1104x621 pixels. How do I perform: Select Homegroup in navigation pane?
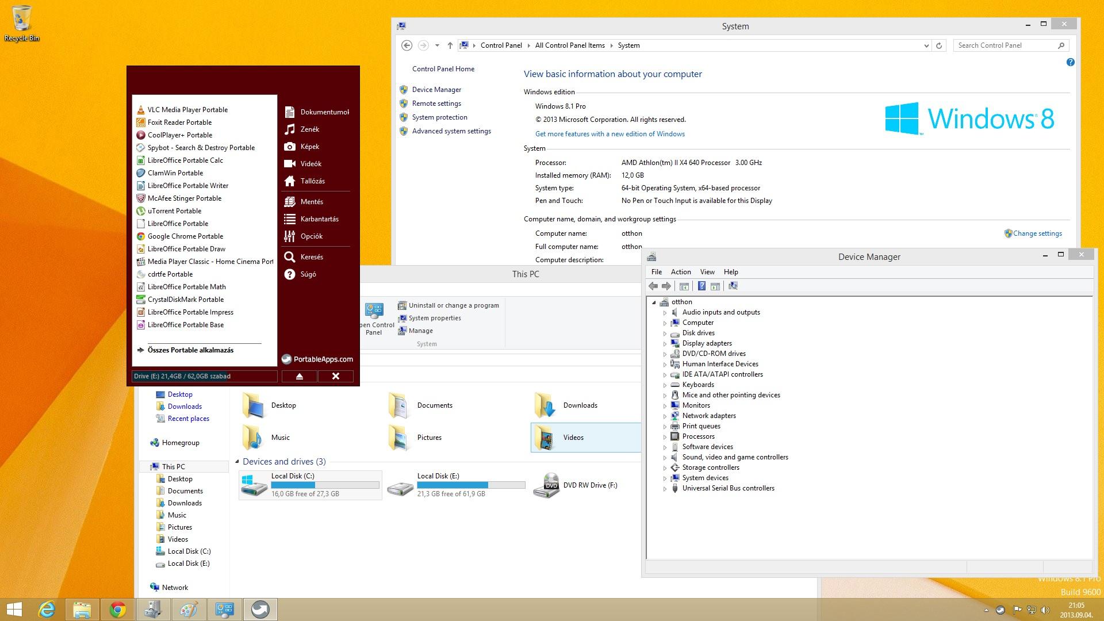coord(174,443)
